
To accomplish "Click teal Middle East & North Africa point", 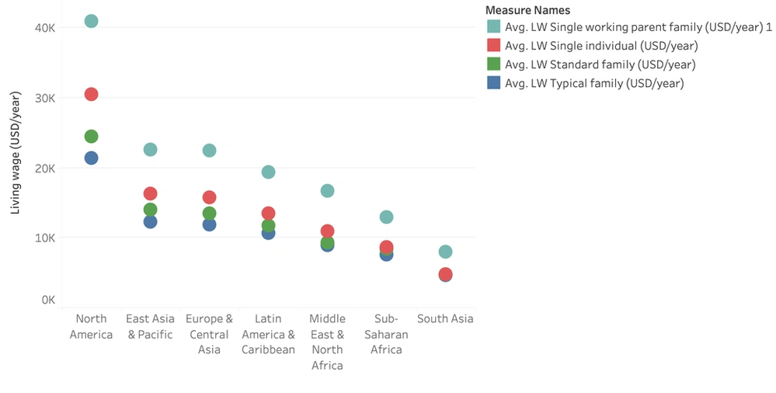I will (x=327, y=190).
